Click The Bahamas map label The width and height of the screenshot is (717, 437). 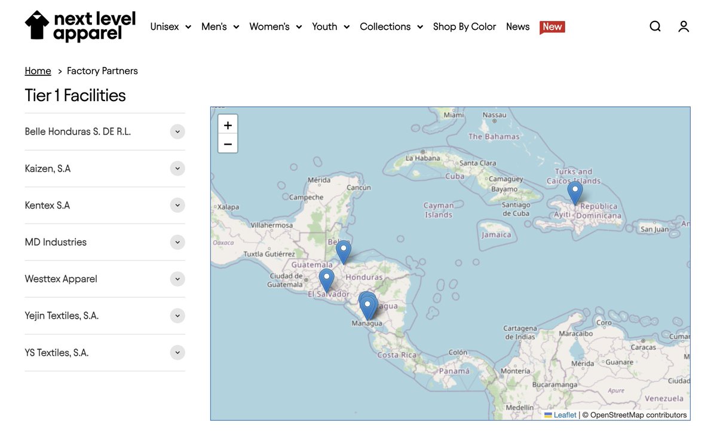(x=494, y=136)
